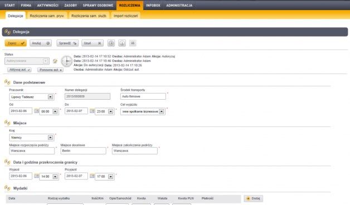The height and width of the screenshot is (205, 350).
Task: Open the Od date calendar picker
Action: pyautogui.click(x=36, y=111)
